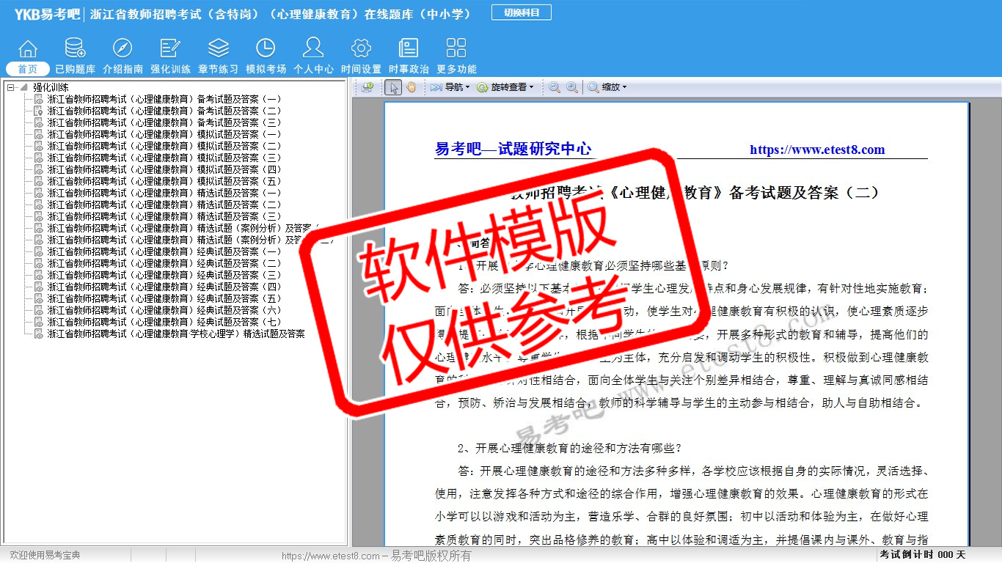Go to 强化训练 intensive training
This screenshot has height=563, width=1002.
click(x=170, y=56)
